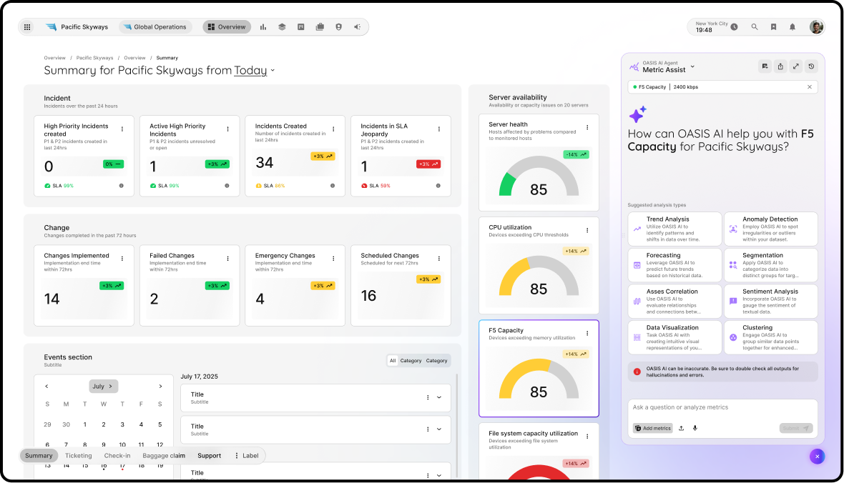This screenshot has height=483, width=844.
Task: Open options menu for CPU utilization card
Action: tap(587, 230)
